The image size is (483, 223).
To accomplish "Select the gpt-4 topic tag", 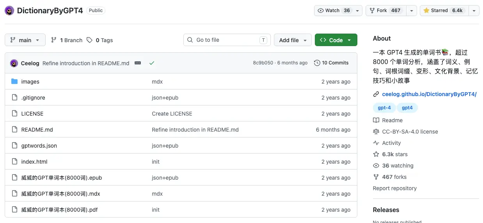I will (384, 108).
